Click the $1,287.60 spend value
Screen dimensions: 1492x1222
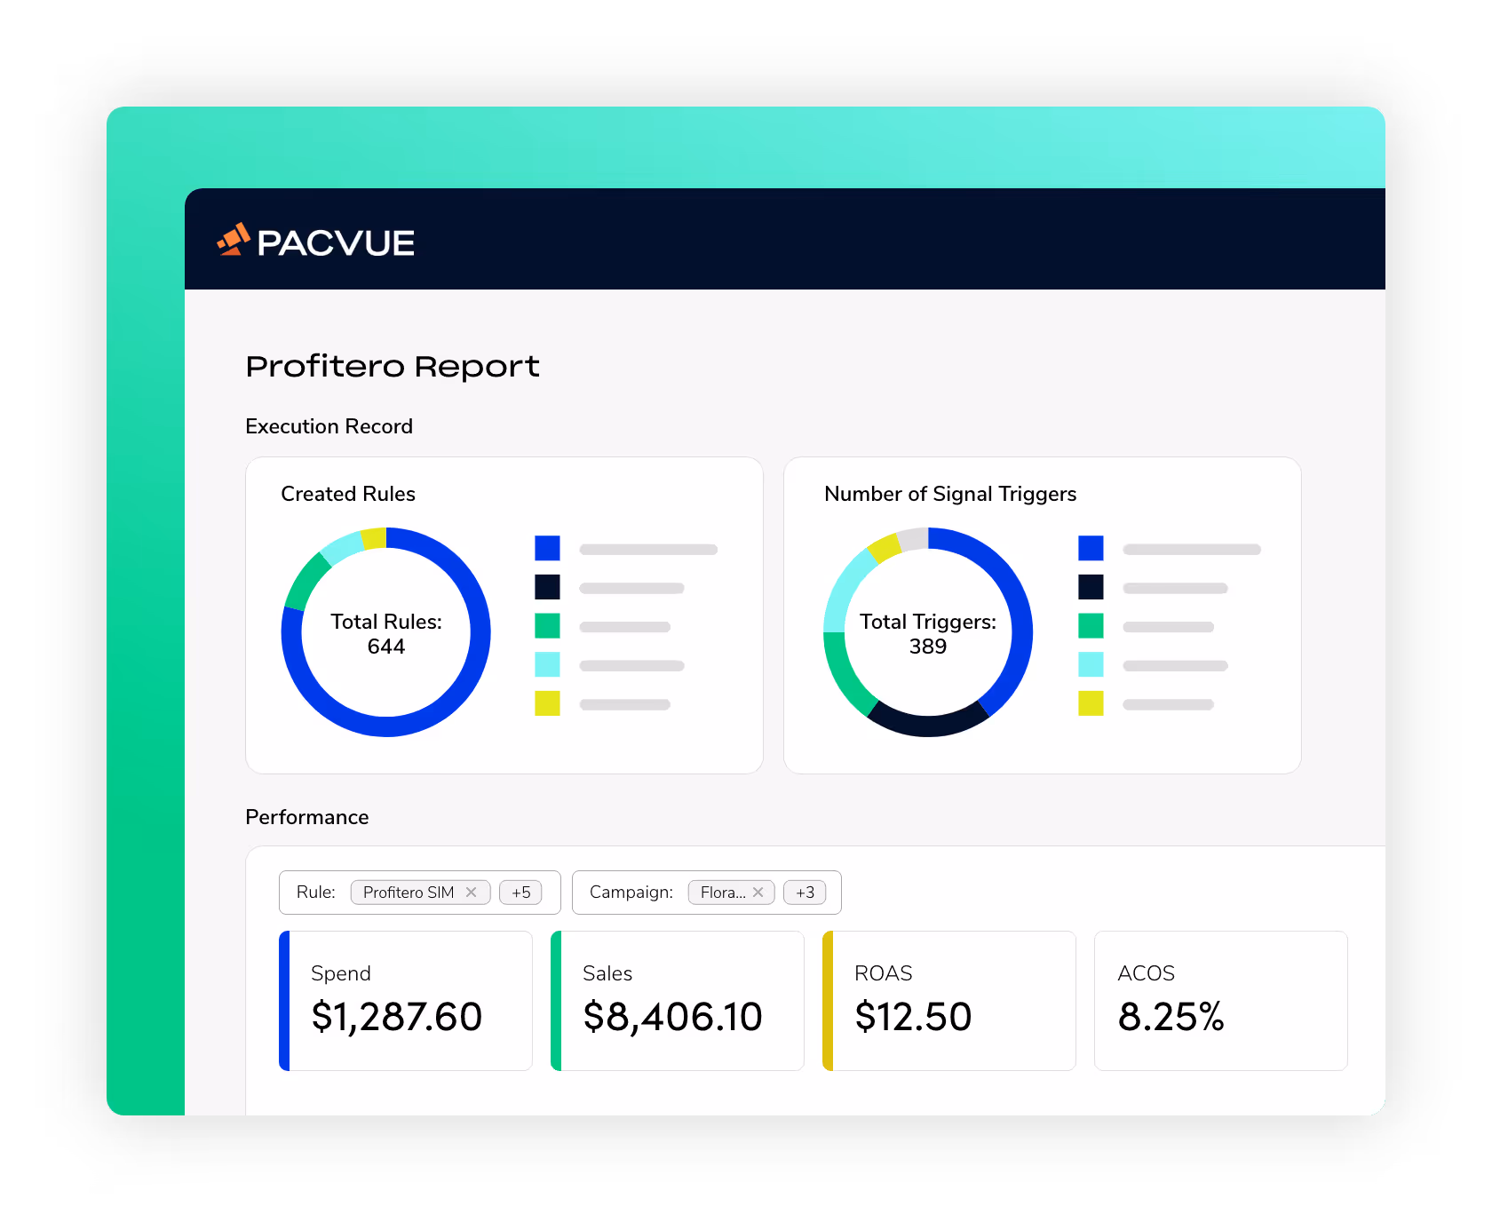click(x=397, y=1017)
